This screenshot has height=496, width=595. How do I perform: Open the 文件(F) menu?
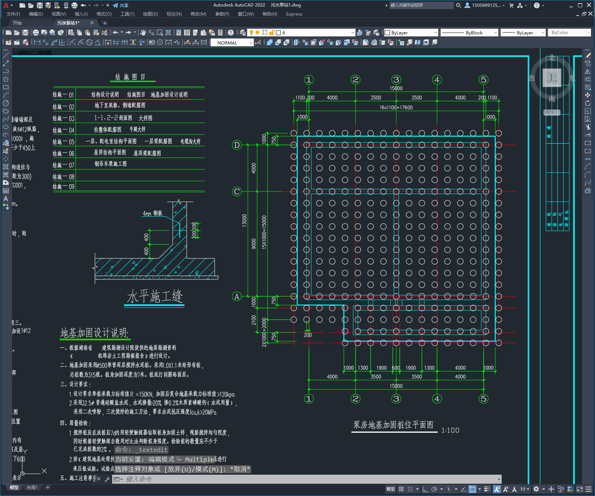pyautogui.click(x=13, y=14)
